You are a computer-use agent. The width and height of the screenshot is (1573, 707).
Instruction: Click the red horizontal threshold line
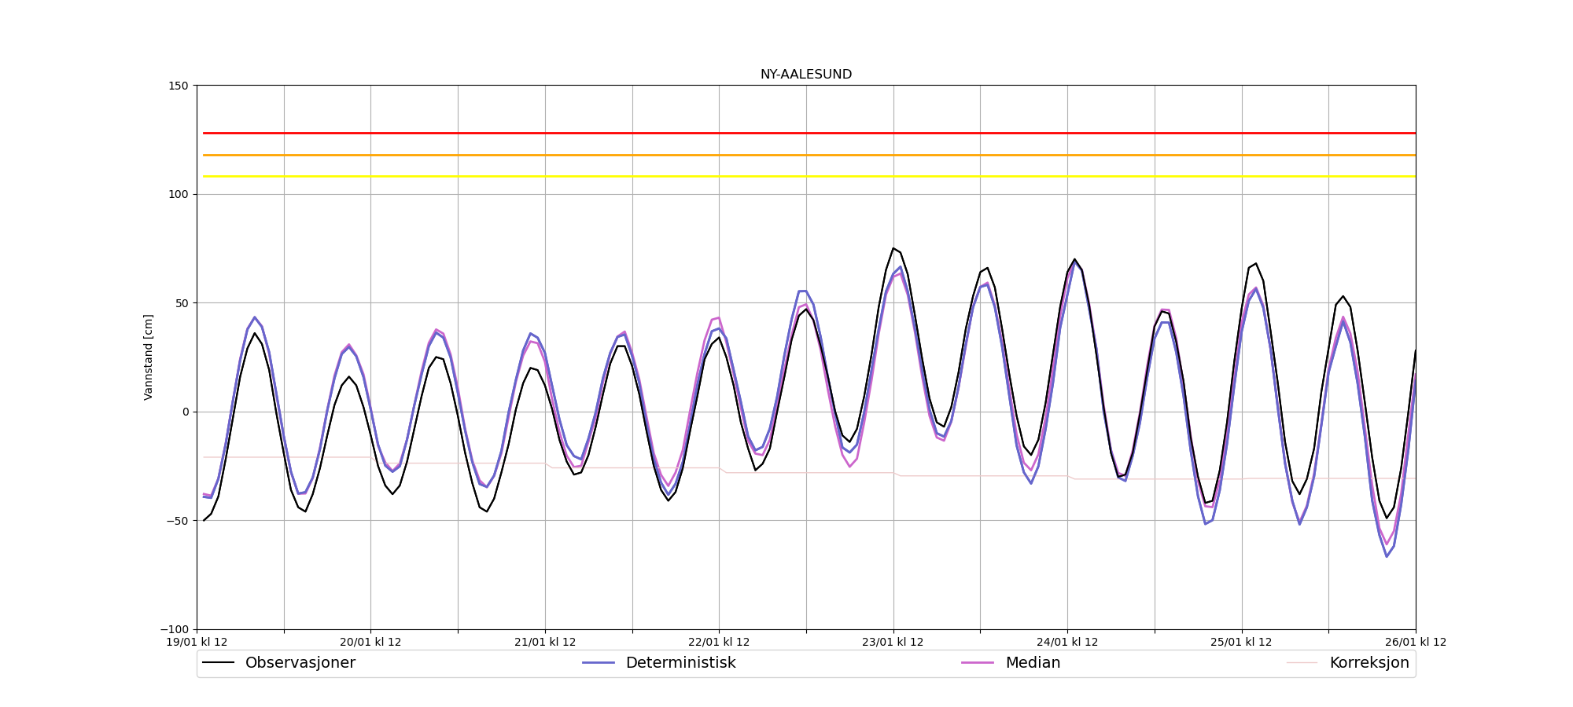[x=805, y=134]
